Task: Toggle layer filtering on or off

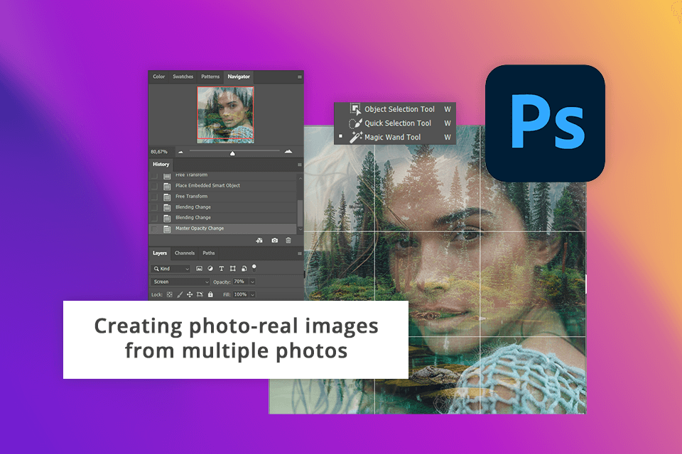Action: click(254, 267)
